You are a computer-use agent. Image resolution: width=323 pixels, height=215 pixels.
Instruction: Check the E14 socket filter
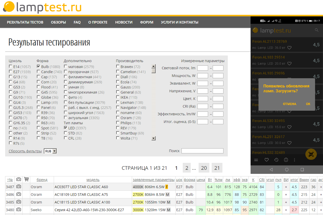pyautogui.click(x=10, y=67)
